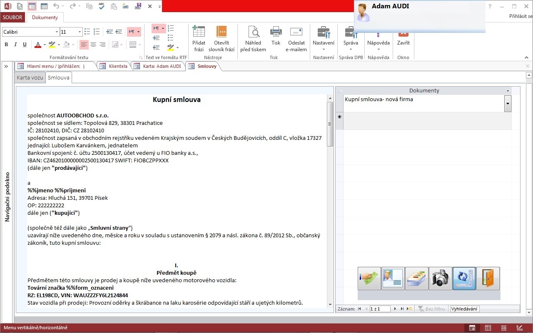
Task: Switch to the Karta vozu tab
Action: click(x=30, y=78)
